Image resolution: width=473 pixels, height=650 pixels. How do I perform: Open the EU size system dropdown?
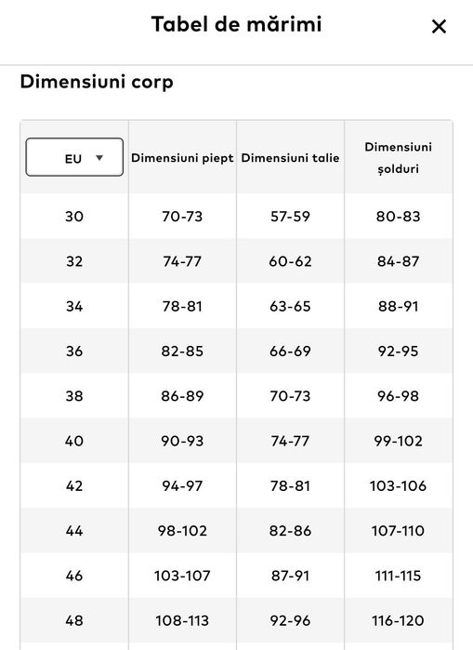pyautogui.click(x=74, y=157)
